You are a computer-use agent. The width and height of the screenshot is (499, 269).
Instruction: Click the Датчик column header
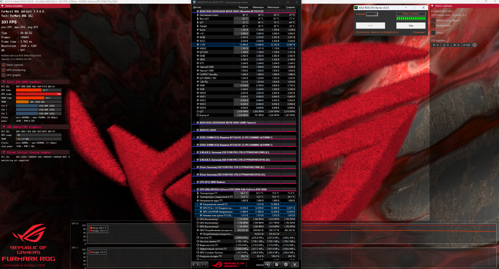click(x=197, y=7)
